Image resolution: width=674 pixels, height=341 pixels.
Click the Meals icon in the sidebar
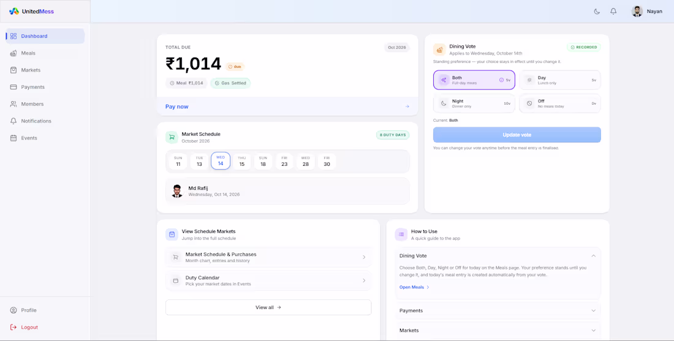point(13,53)
